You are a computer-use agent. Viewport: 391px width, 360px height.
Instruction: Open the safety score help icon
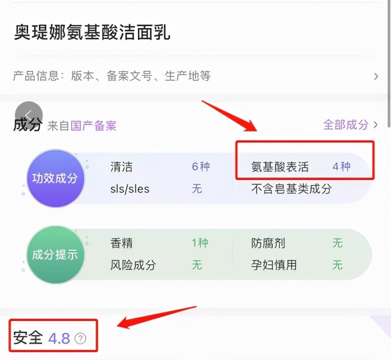(x=81, y=339)
